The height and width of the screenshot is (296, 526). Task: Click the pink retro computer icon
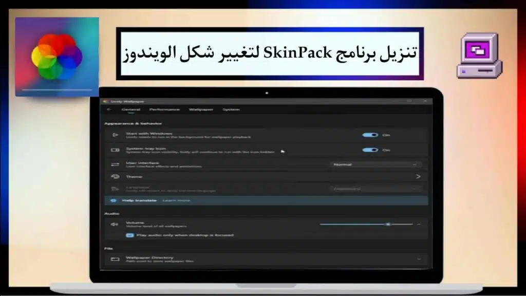click(479, 55)
